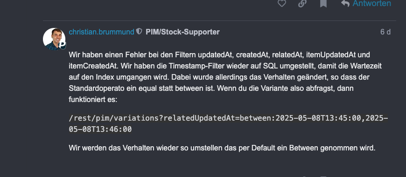Bookmark this post

coord(323,3)
